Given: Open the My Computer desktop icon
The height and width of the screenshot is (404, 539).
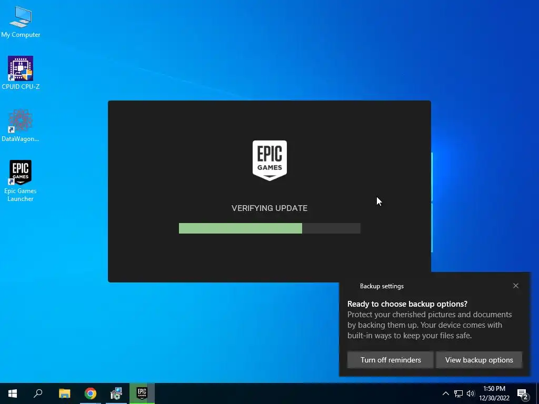Looking at the screenshot, I should tap(21, 22).
